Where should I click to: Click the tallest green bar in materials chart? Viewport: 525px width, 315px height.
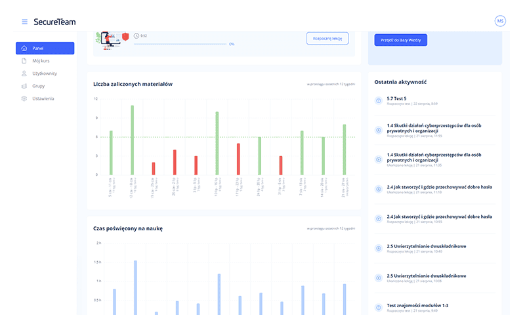(132, 140)
